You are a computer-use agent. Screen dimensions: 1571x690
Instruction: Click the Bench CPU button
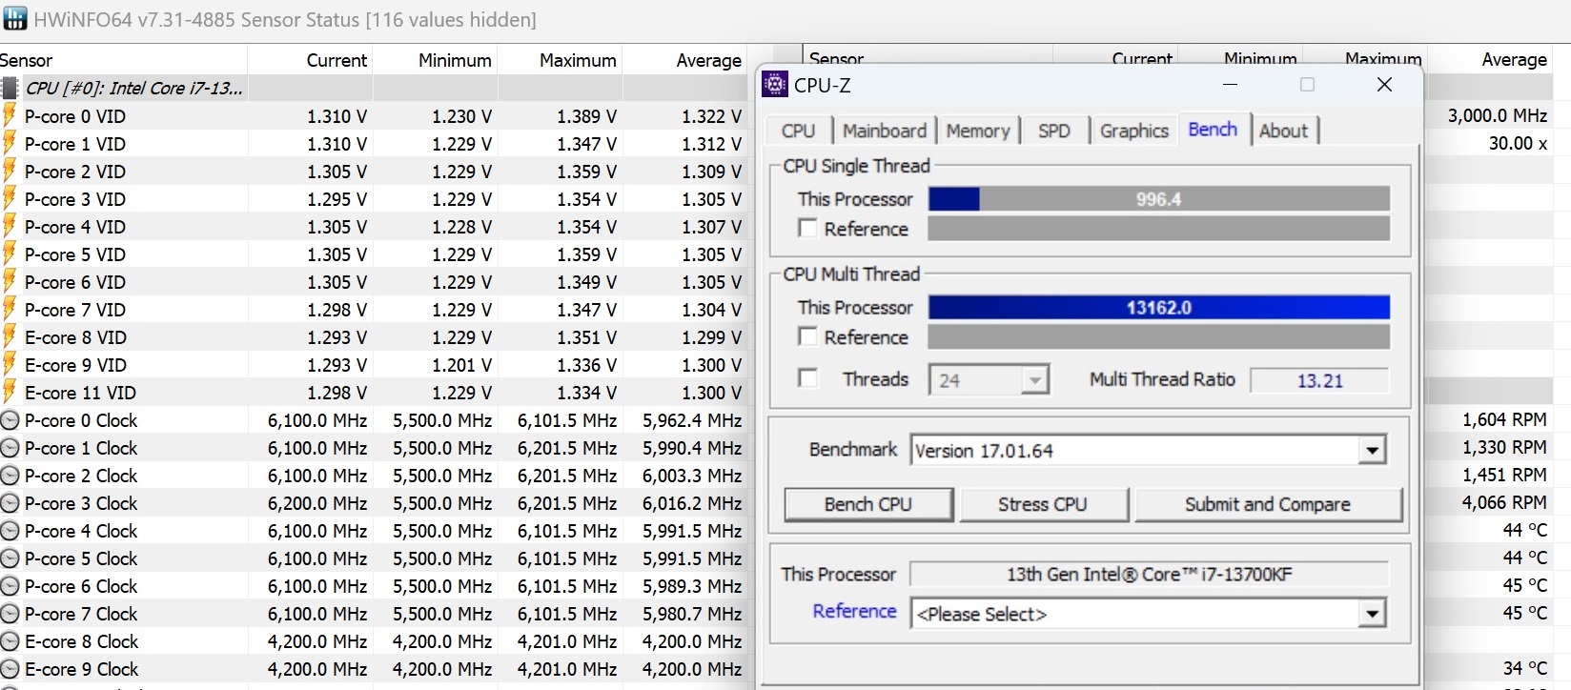[x=868, y=504]
